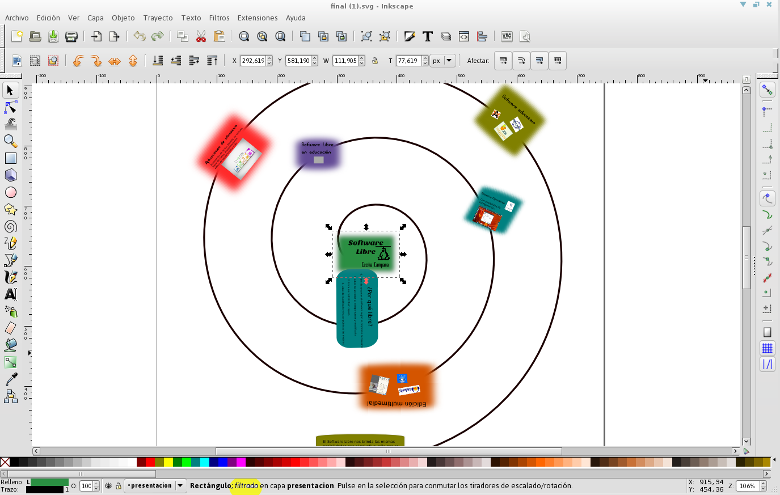The width and height of the screenshot is (780, 495).
Task: Select the Text tool in toolbox
Action: [10, 294]
